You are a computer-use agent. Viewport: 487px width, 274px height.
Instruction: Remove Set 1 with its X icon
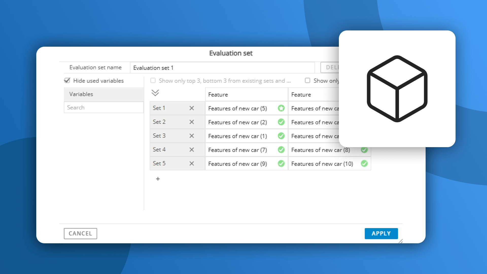point(192,108)
